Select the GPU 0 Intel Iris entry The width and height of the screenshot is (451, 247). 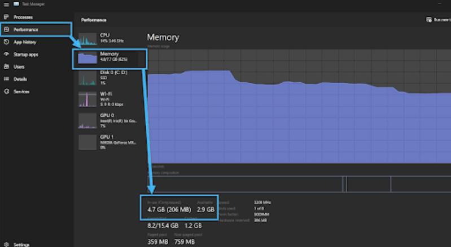coord(109,120)
